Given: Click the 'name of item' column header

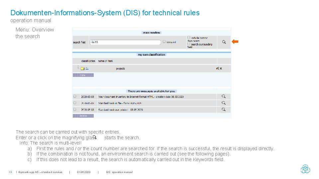Looking at the screenshot, I should [105, 61].
